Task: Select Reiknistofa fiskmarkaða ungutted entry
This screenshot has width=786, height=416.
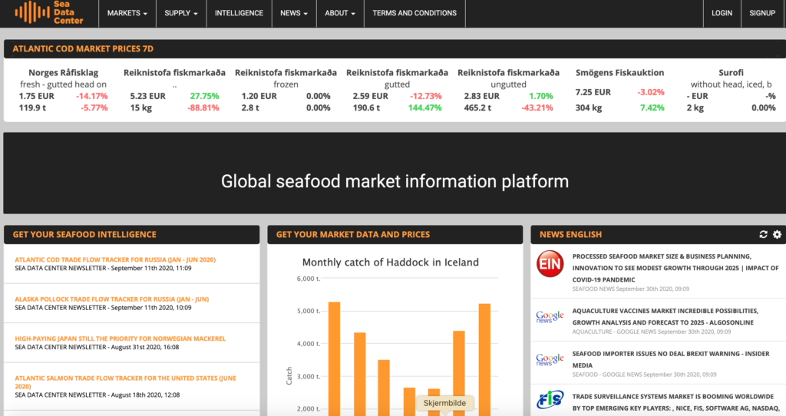Action: (x=508, y=91)
